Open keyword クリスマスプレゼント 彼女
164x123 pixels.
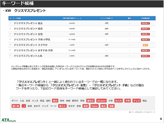[x=28, y=23]
